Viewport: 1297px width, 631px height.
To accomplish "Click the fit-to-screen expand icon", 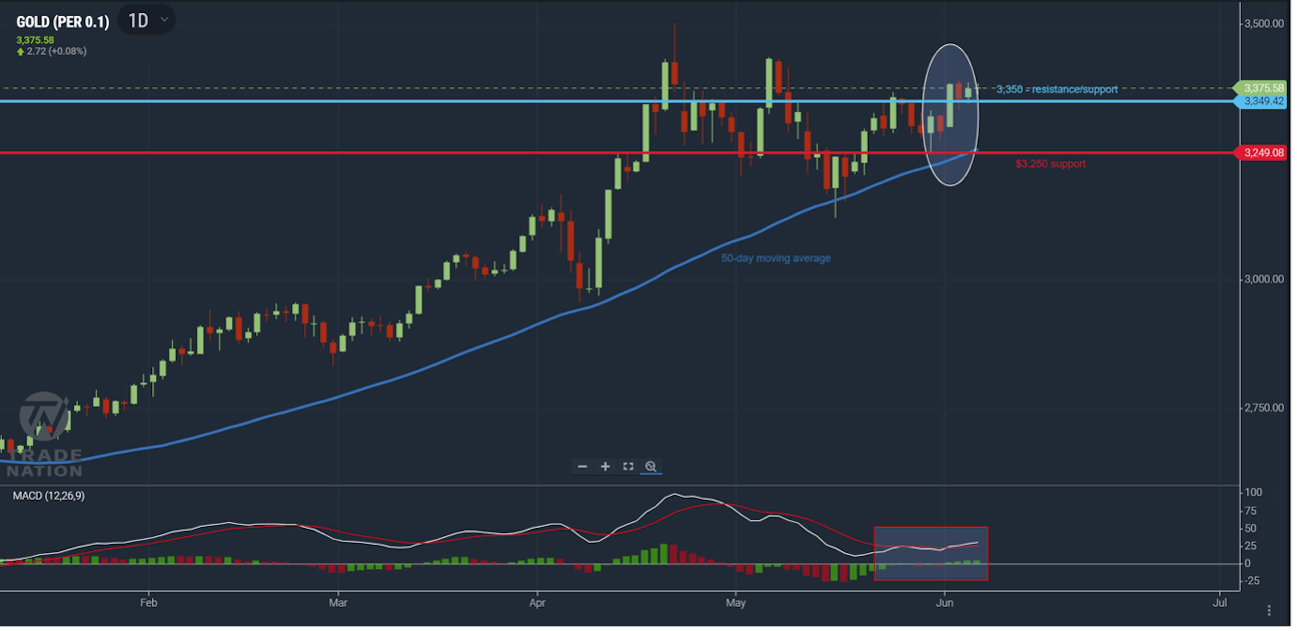I will coord(628,467).
